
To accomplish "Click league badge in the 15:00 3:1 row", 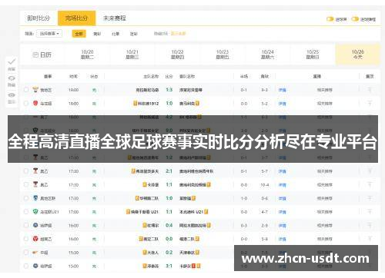I will 35,266.
